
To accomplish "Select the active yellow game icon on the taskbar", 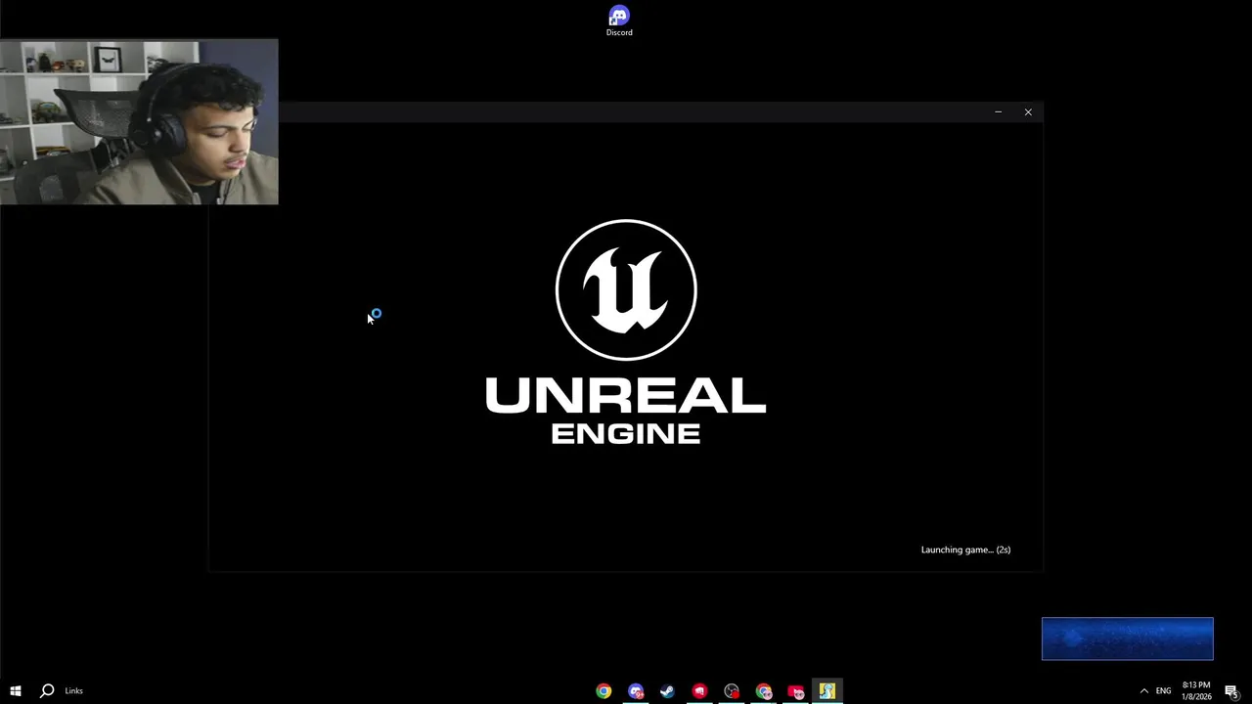I will 827,690.
